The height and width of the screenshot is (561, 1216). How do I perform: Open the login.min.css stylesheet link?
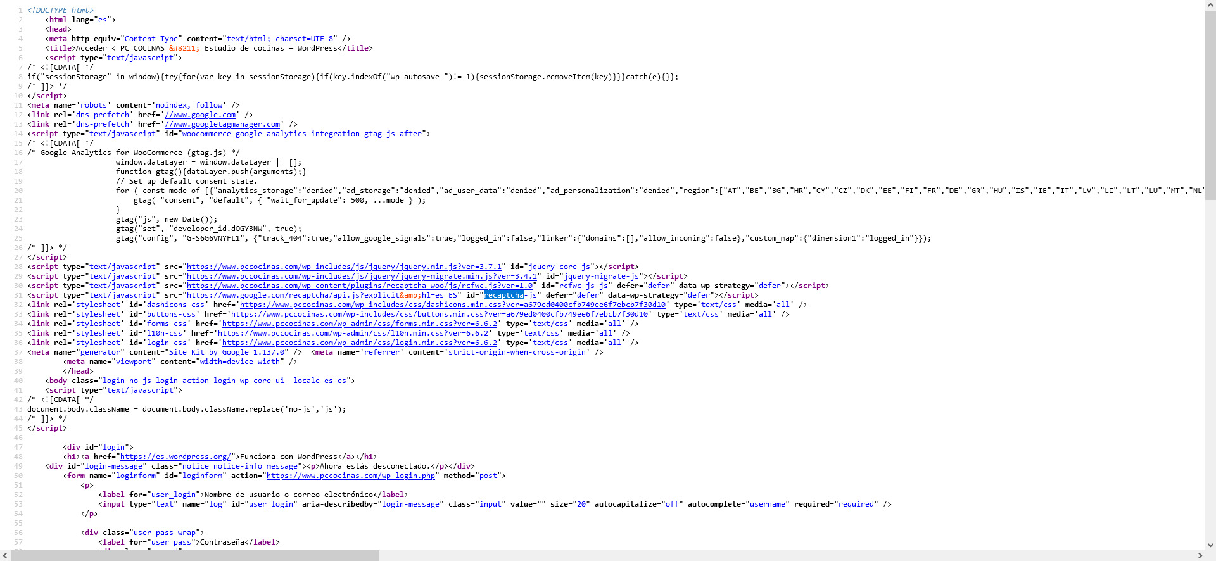360,343
